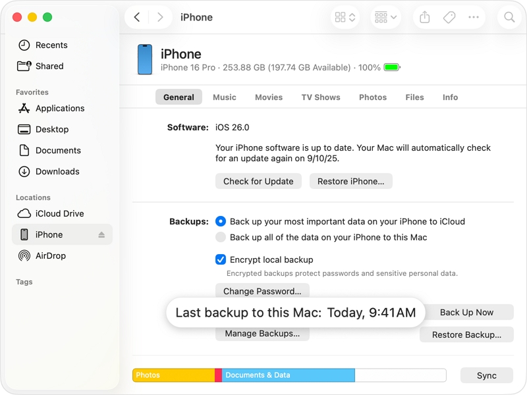Switch to the Music tab
Viewport: 527px width, 395px height.
tap(225, 97)
